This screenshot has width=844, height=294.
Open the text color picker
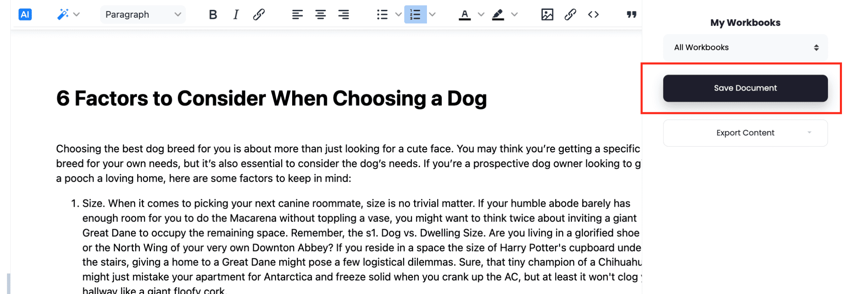[x=465, y=14]
